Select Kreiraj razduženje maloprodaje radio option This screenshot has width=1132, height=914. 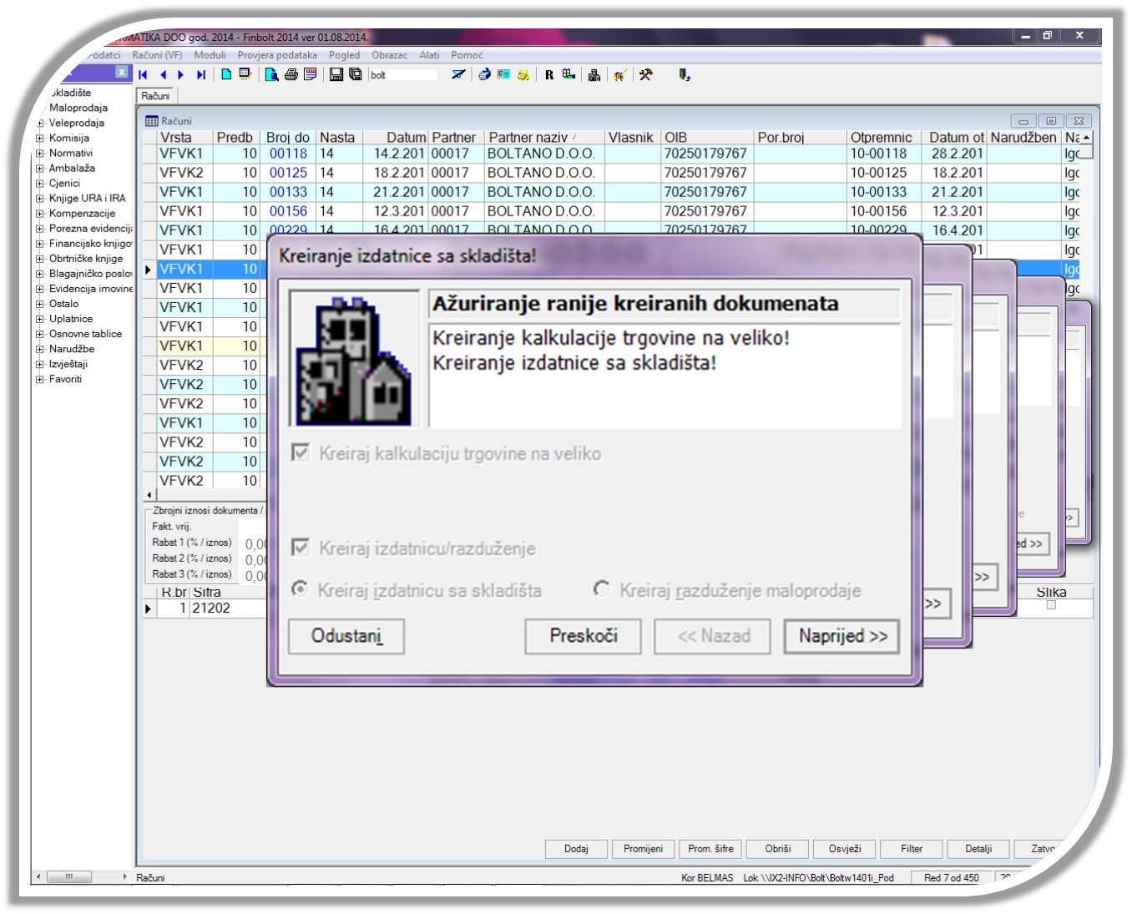tap(602, 589)
